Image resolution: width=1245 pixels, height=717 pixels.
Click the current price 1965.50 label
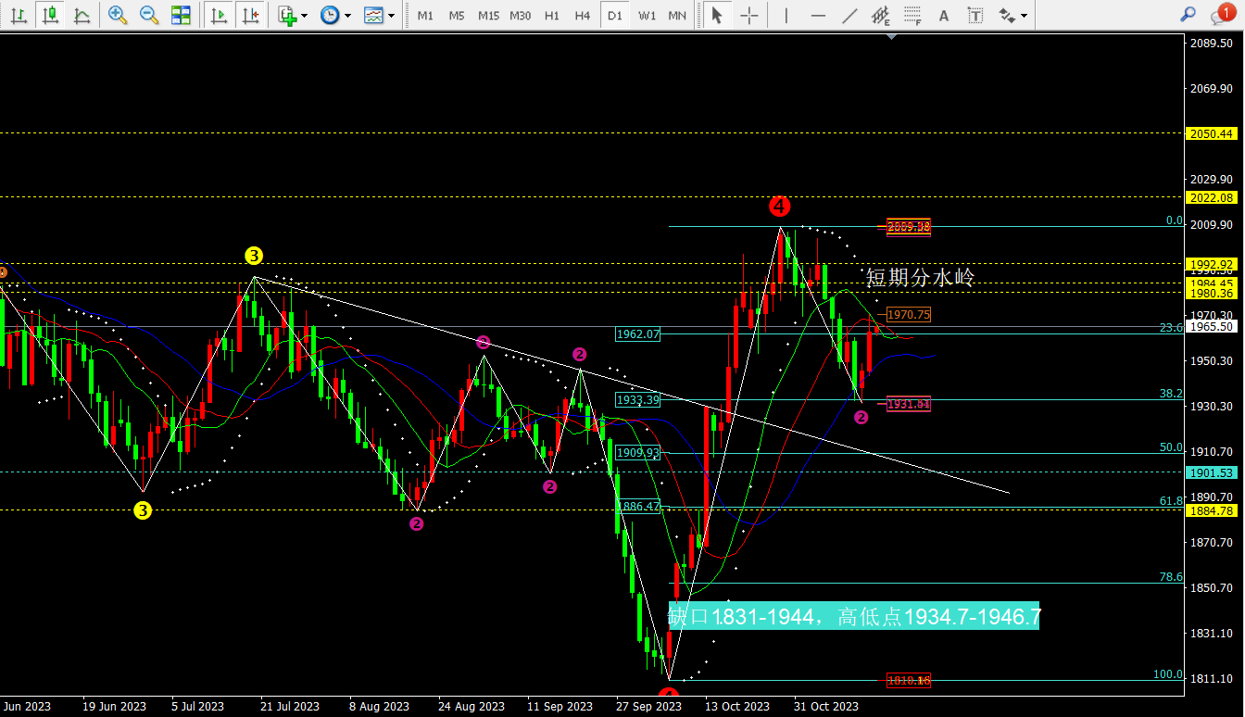1214,326
